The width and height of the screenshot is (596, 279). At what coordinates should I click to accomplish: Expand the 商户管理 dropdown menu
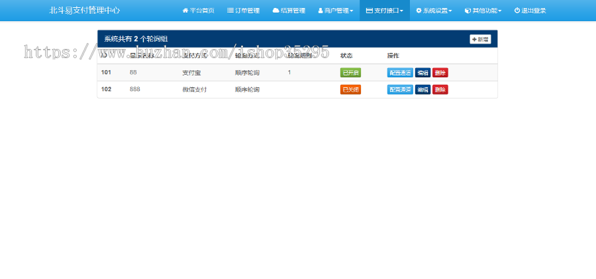coord(335,11)
